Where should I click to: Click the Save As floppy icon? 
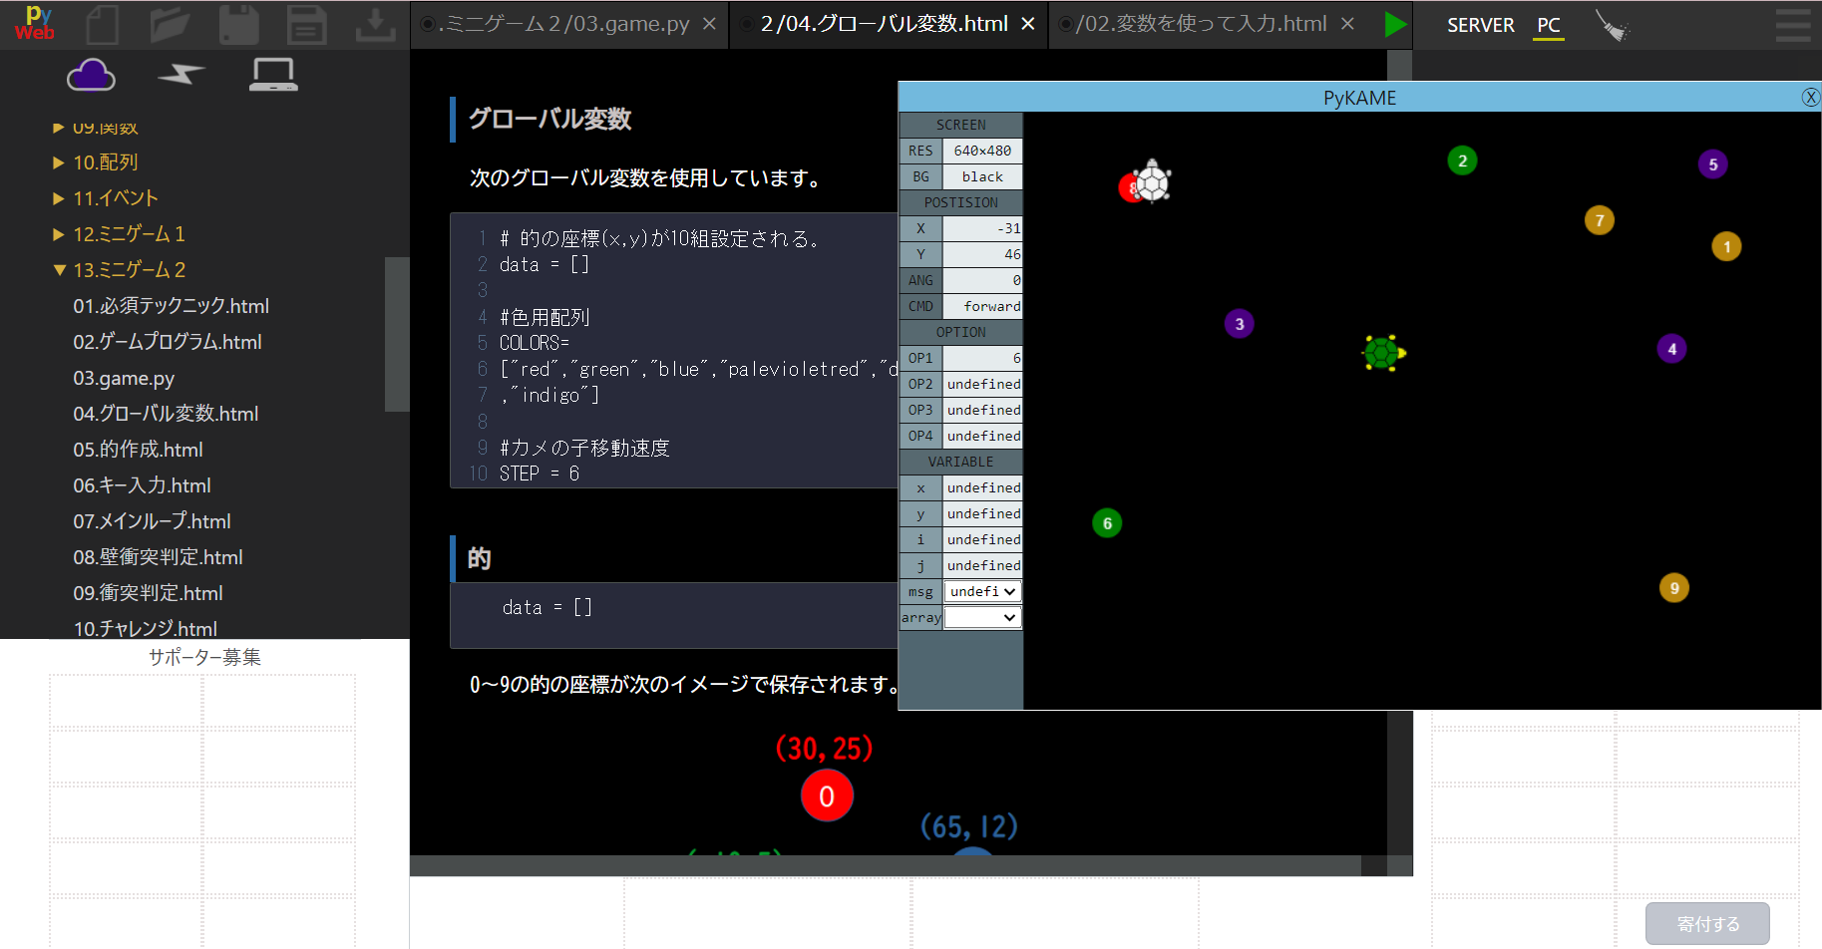[x=307, y=24]
